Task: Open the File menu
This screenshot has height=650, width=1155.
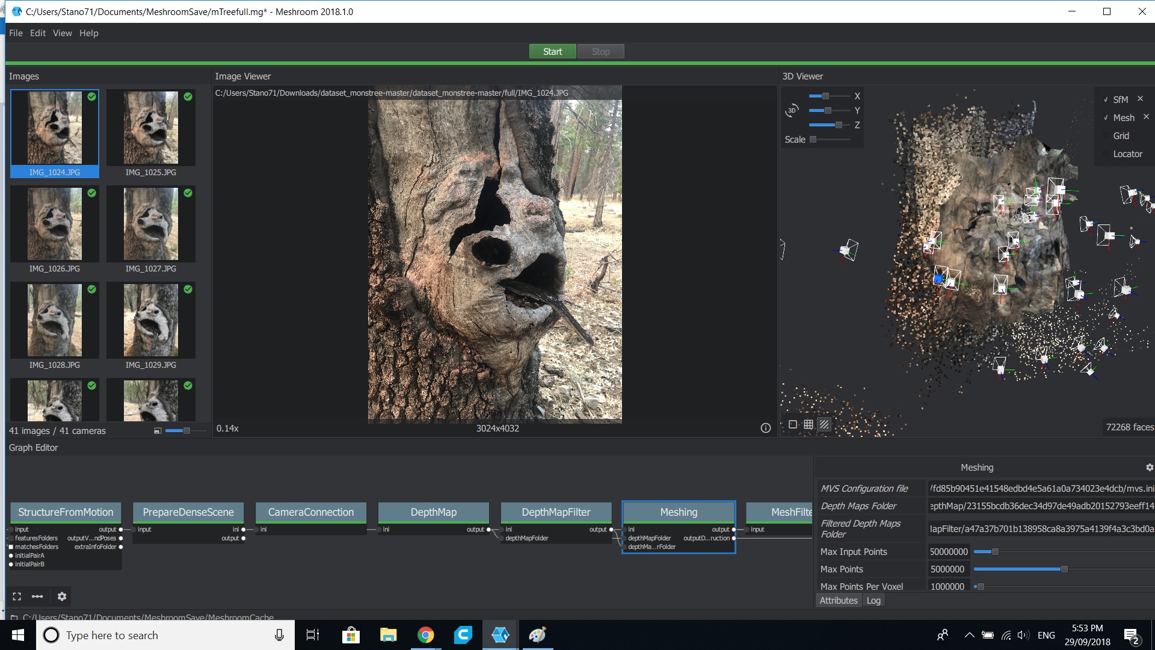Action: coord(16,33)
